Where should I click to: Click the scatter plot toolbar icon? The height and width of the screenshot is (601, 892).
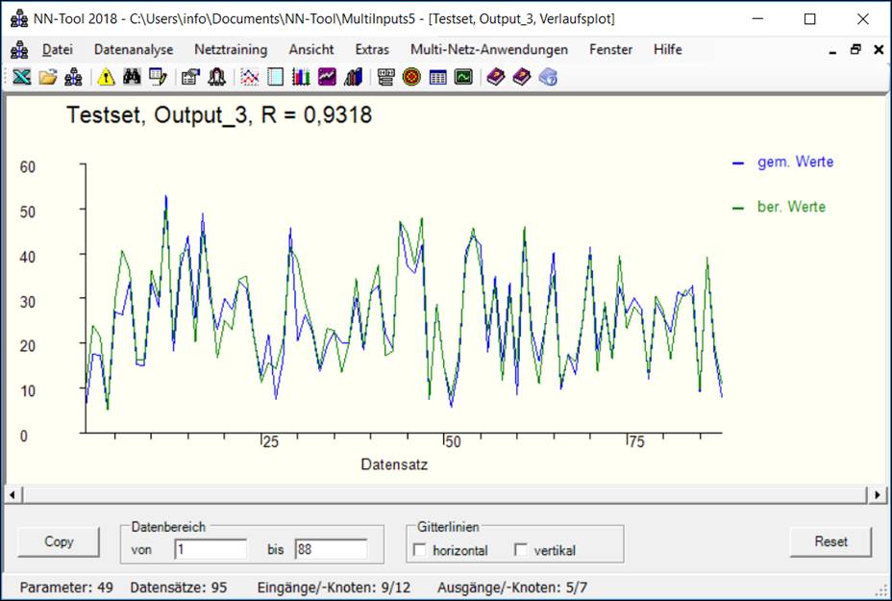coord(250,77)
